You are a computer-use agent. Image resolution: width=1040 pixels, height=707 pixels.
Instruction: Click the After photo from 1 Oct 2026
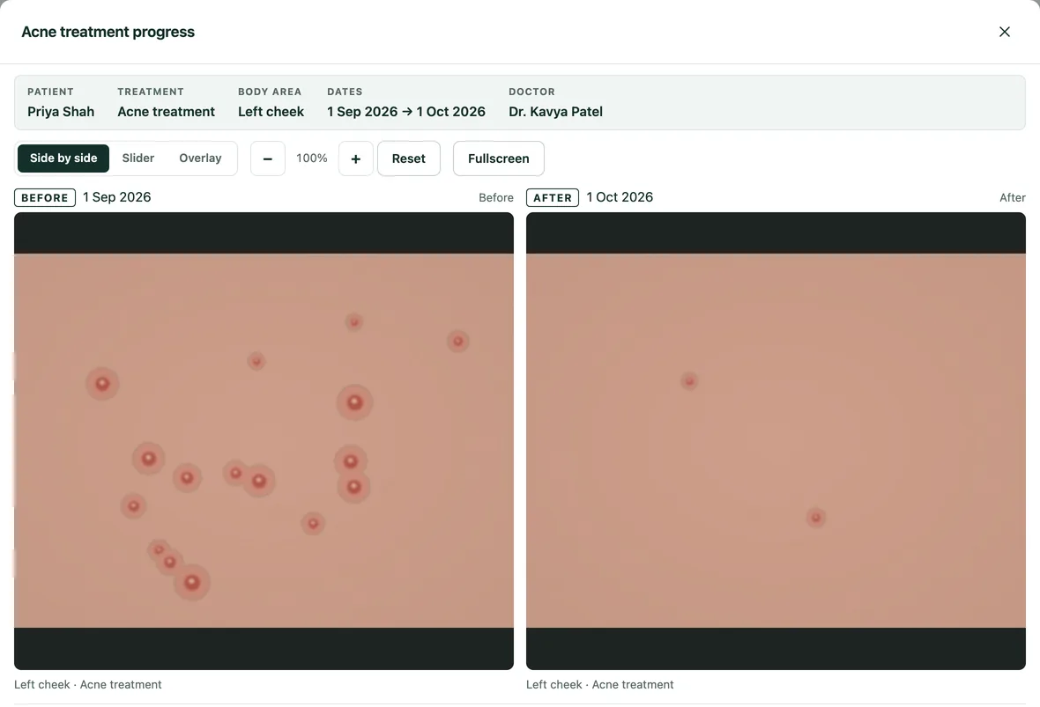pyautogui.click(x=776, y=440)
